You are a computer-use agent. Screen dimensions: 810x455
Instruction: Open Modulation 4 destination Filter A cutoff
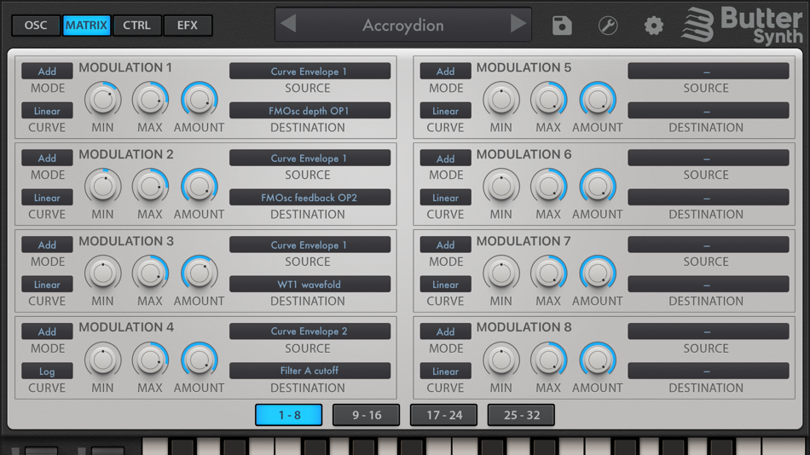(x=310, y=371)
